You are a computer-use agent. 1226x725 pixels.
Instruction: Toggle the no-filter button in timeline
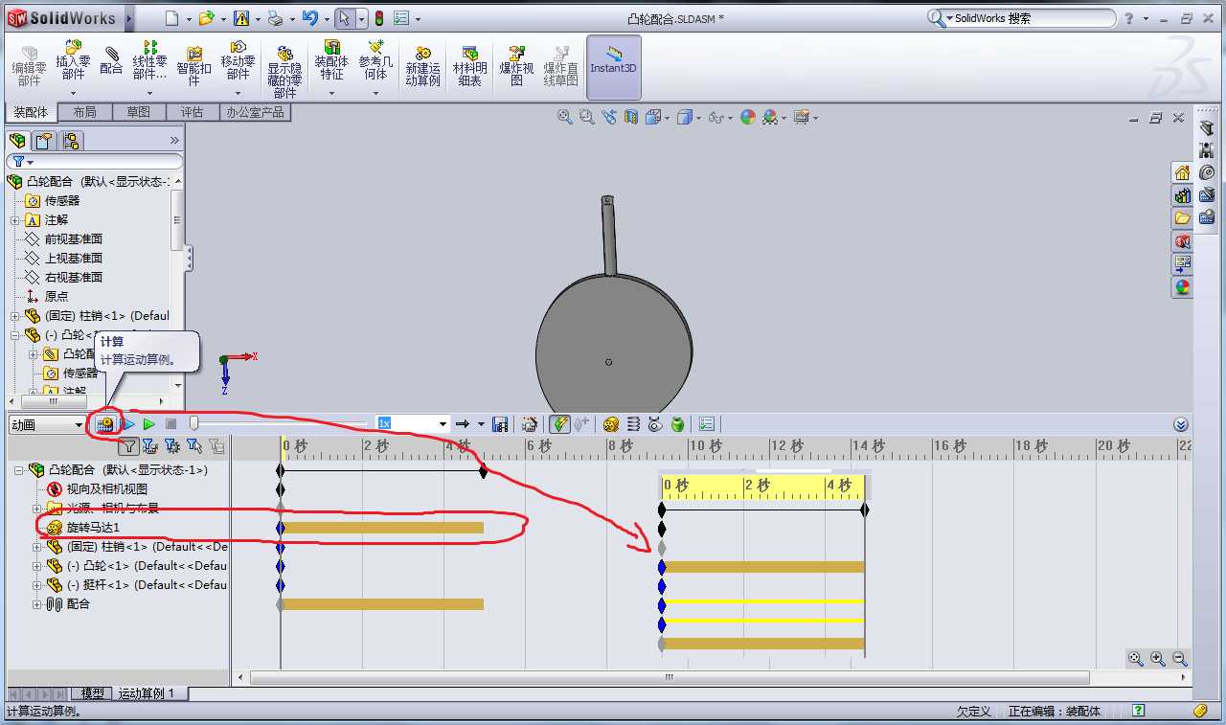128,445
